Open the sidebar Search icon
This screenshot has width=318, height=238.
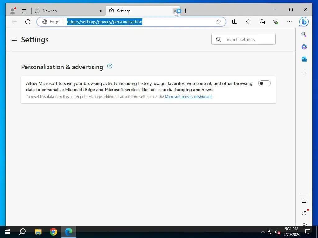click(304, 34)
